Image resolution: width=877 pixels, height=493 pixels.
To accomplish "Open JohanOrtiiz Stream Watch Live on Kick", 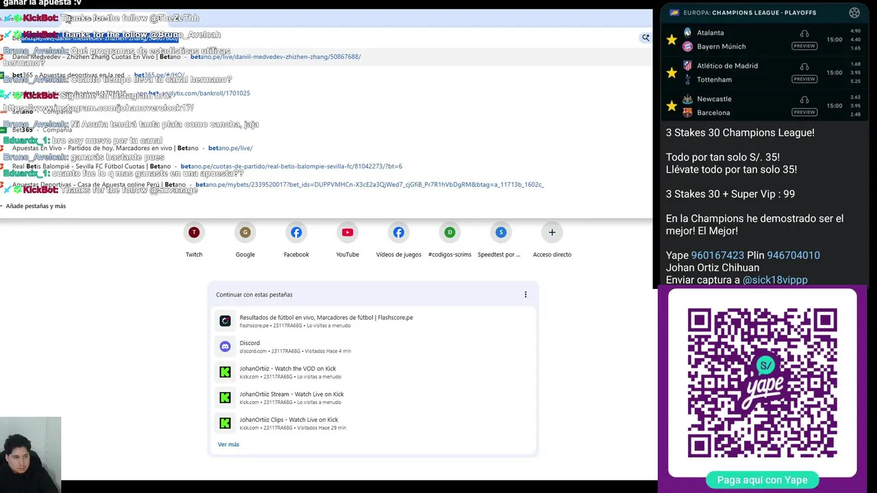I will [373, 397].
